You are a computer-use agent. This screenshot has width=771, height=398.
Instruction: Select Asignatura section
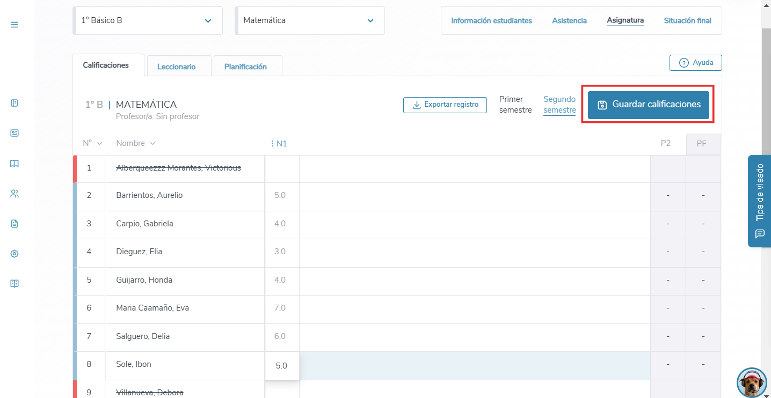coord(625,20)
